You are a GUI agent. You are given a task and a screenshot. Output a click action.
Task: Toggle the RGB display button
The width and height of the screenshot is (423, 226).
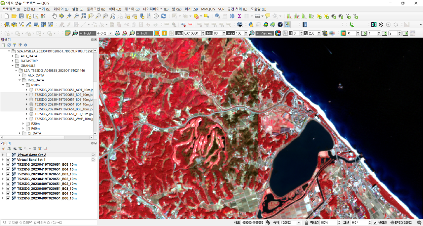(87, 33)
